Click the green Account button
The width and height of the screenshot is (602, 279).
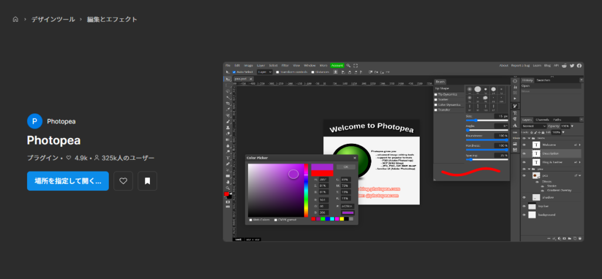click(x=337, y=66)
